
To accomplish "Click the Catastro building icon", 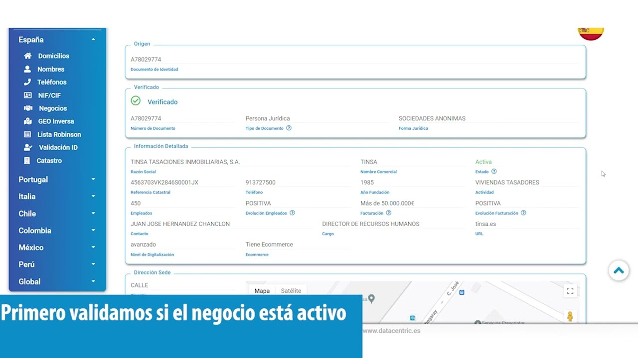I will pos(27,161).
